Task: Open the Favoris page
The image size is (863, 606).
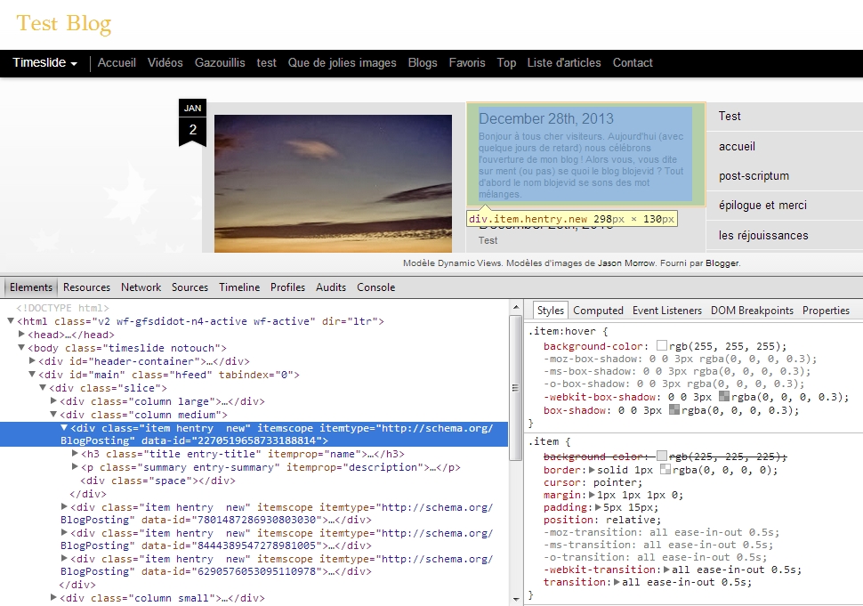Action: point(467,63)
